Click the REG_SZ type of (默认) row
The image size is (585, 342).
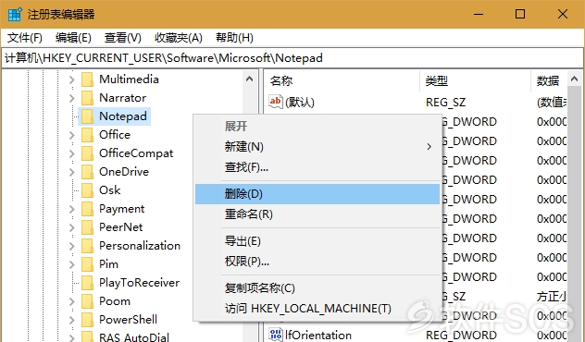[x=445, y=102]
